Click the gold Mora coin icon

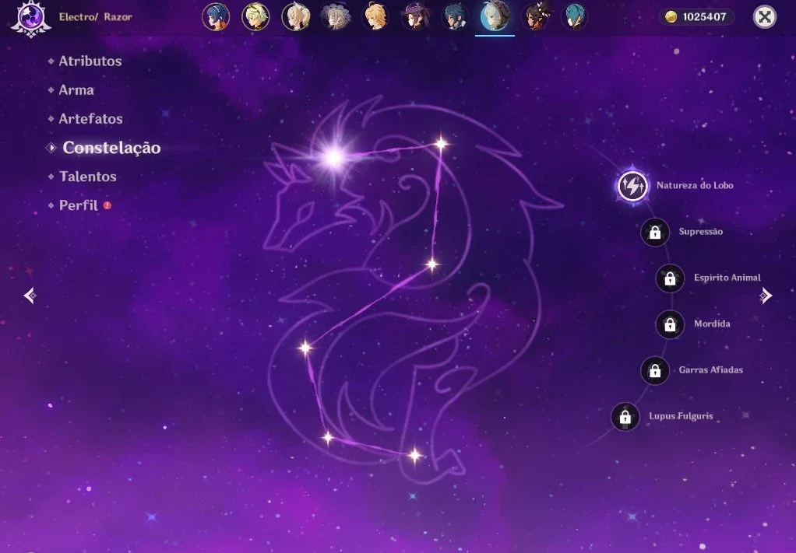[x=671, y=17]
